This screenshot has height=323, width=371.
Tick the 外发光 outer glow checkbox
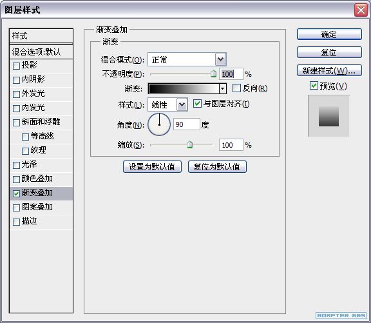(16, 94)
